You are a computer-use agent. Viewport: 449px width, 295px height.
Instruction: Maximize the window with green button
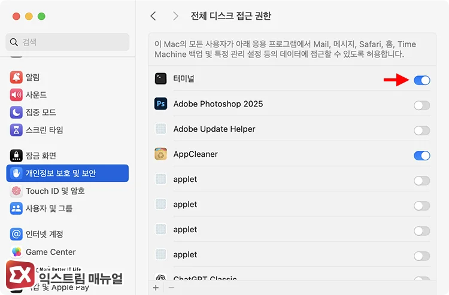coord(41,16)
